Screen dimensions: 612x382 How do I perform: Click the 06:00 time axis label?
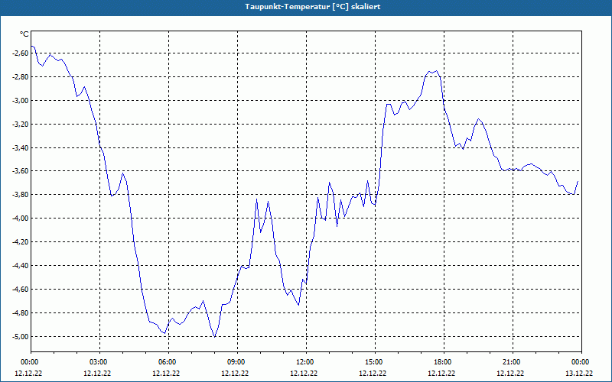168,362
